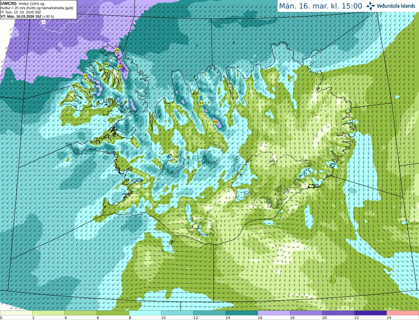Click the 'UWC/IG' model label
This screenshot has width=419, height=320.
[9, 3]
